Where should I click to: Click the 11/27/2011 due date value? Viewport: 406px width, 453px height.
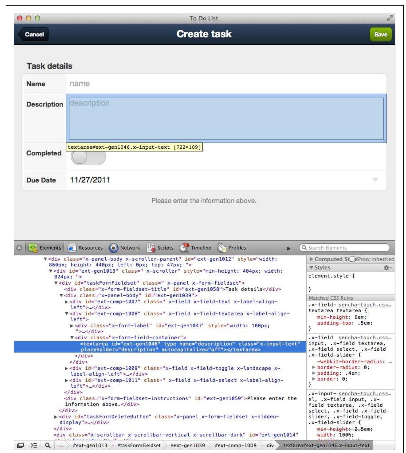(90, 180)
